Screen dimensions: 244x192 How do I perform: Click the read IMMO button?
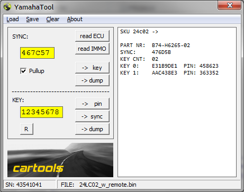92,49
